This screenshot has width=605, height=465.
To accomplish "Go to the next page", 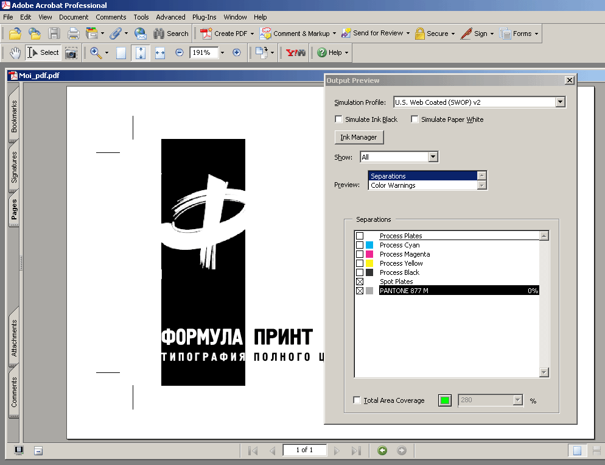I will (x=337, y=451).
